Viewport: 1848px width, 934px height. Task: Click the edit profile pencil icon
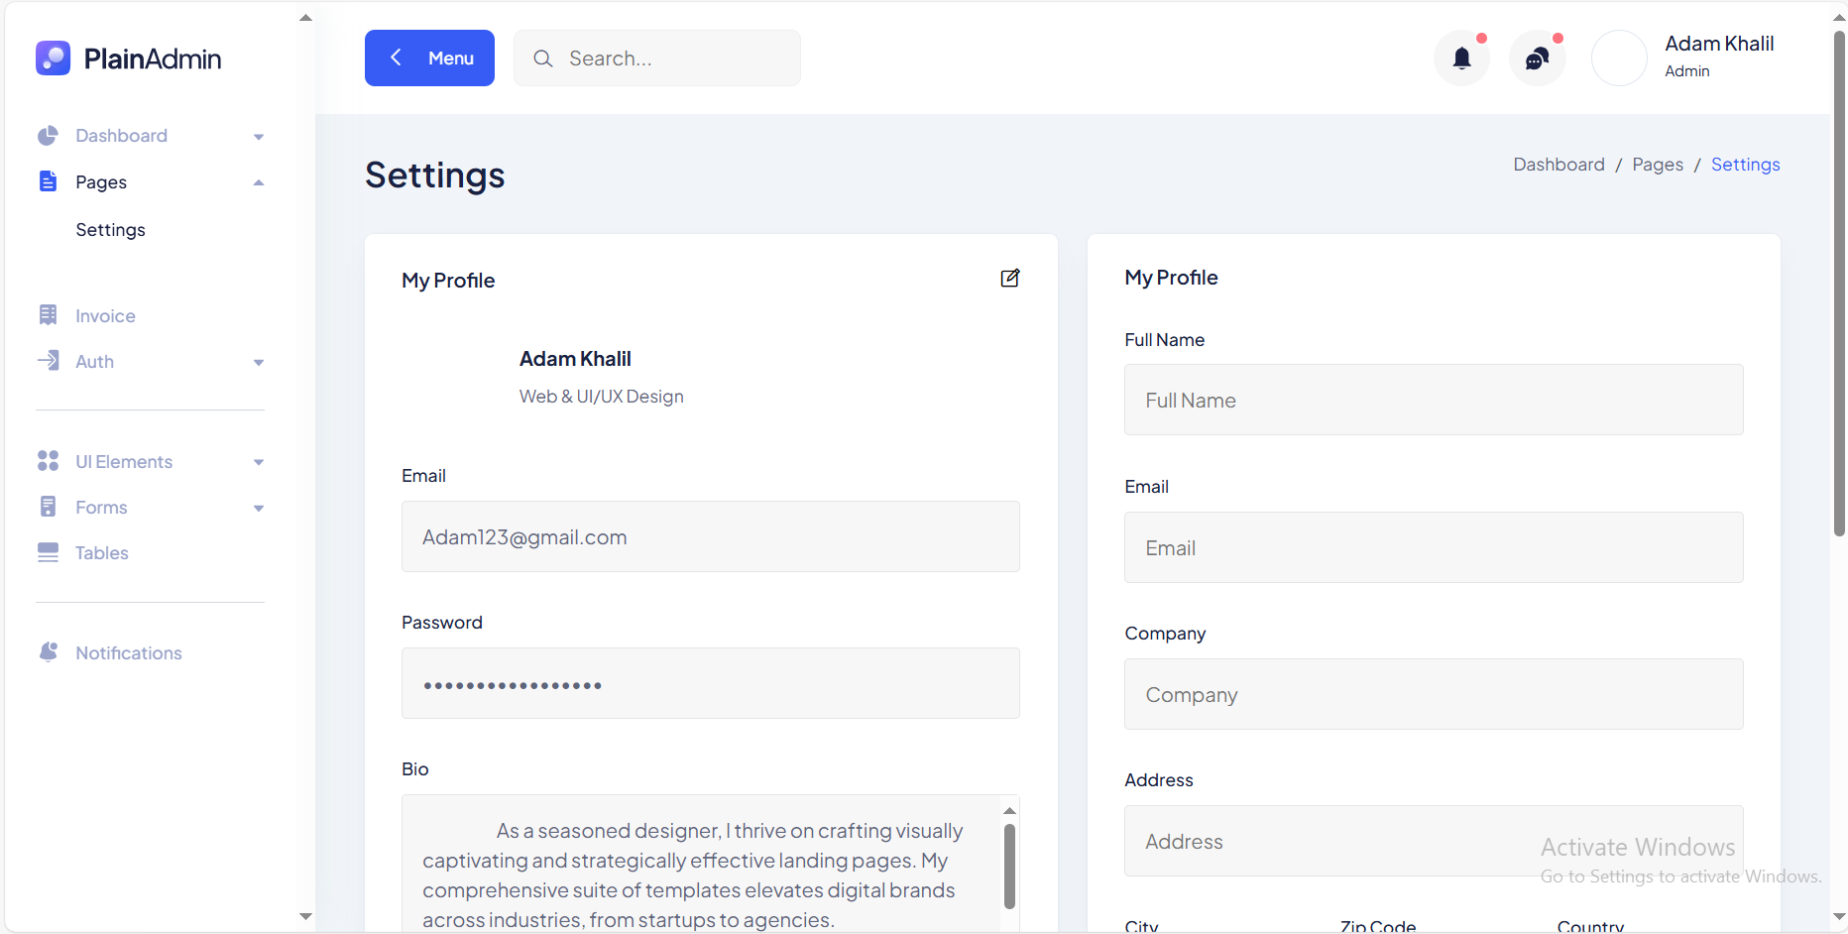pyautogui.click(x=1009, y=279)
